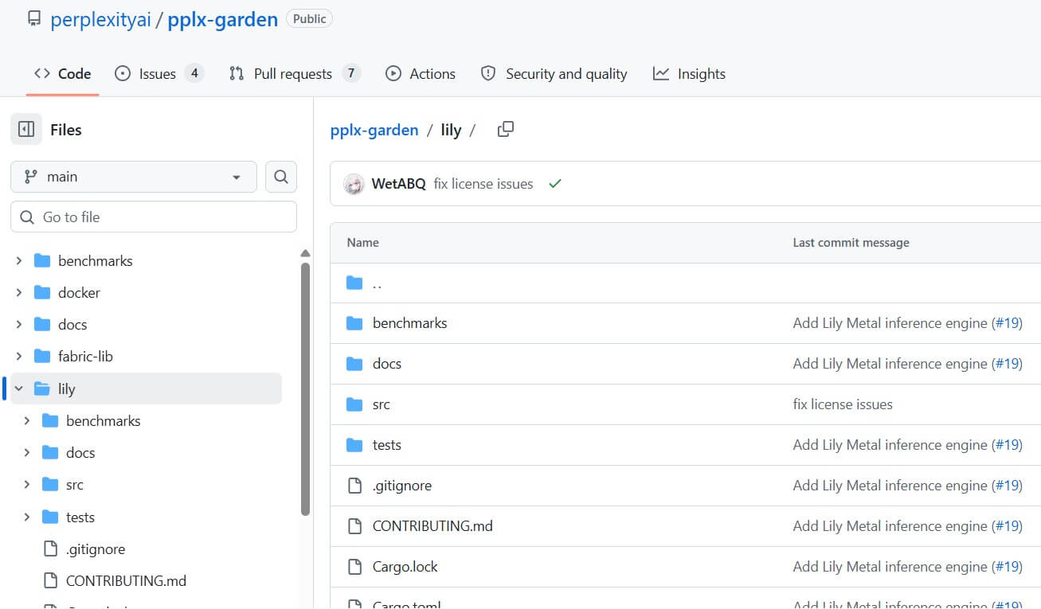Viewport: 1041px width, 609px height.
Task: Click the .gitignore file icon in file table
Action: tap(355, 486)
